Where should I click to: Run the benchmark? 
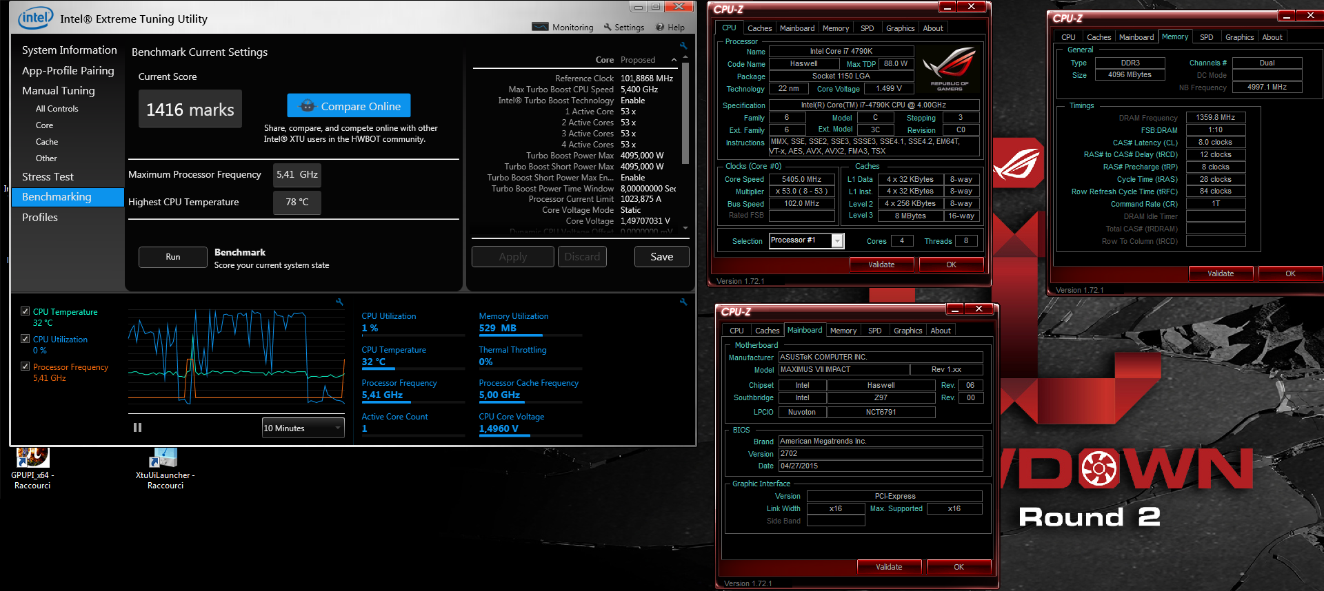173,257
